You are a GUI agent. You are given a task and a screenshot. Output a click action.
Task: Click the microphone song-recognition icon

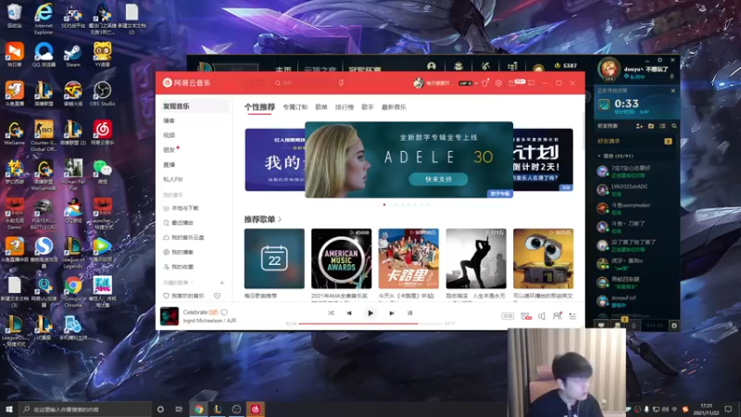[341, 82]
